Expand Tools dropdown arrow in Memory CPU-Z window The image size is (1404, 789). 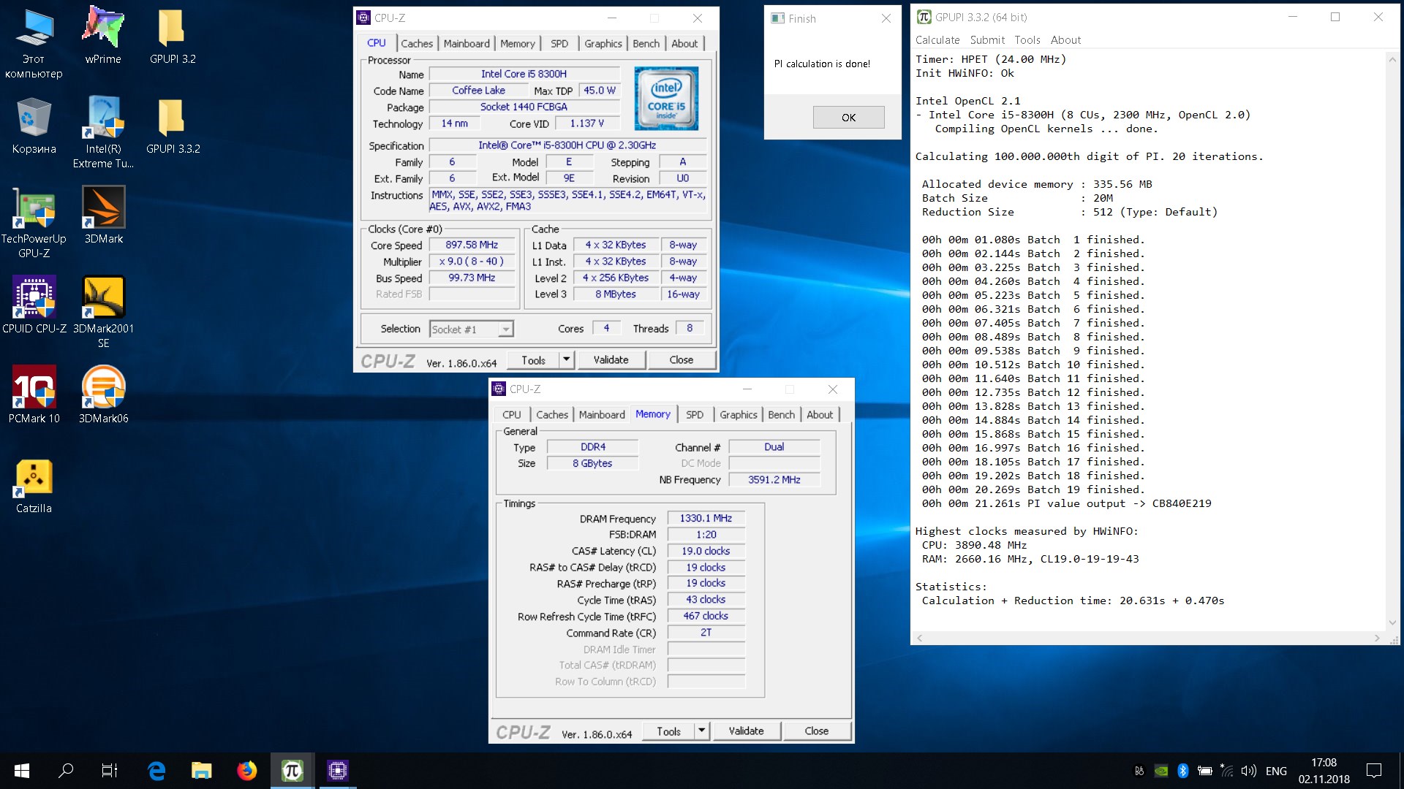click(x=701, y=731)
